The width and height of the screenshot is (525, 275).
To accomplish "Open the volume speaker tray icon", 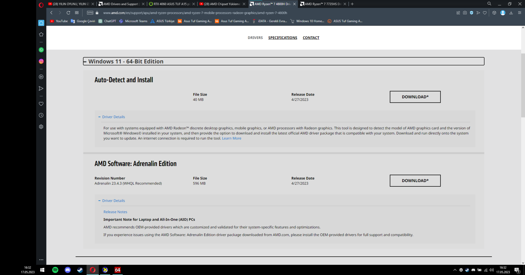I will point(492,270).
